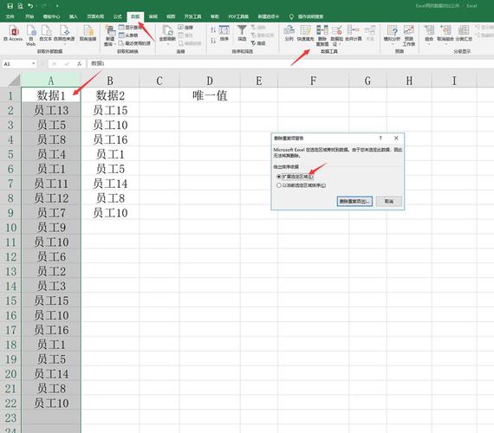Open the What-If Analysis dropdown
This screenshot has width=494, height=433.
tap(392, 36)
